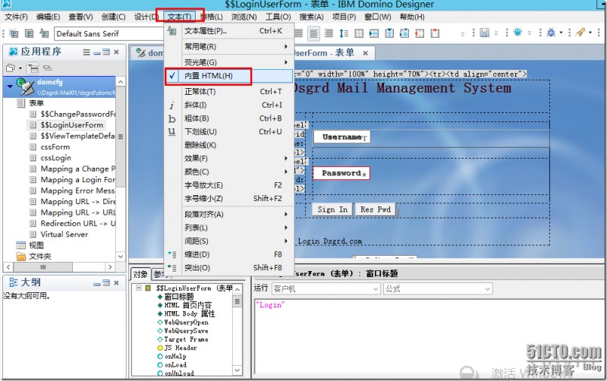The width and height of the screenshot is (607, 381).
Task: Open the 间距(S) spacing submenu
Action: (x=229, y=241)
